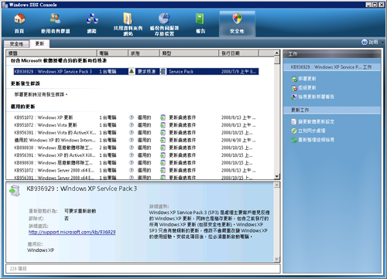
Task: Click the decline update red icon task
Action: coord(294,88)
